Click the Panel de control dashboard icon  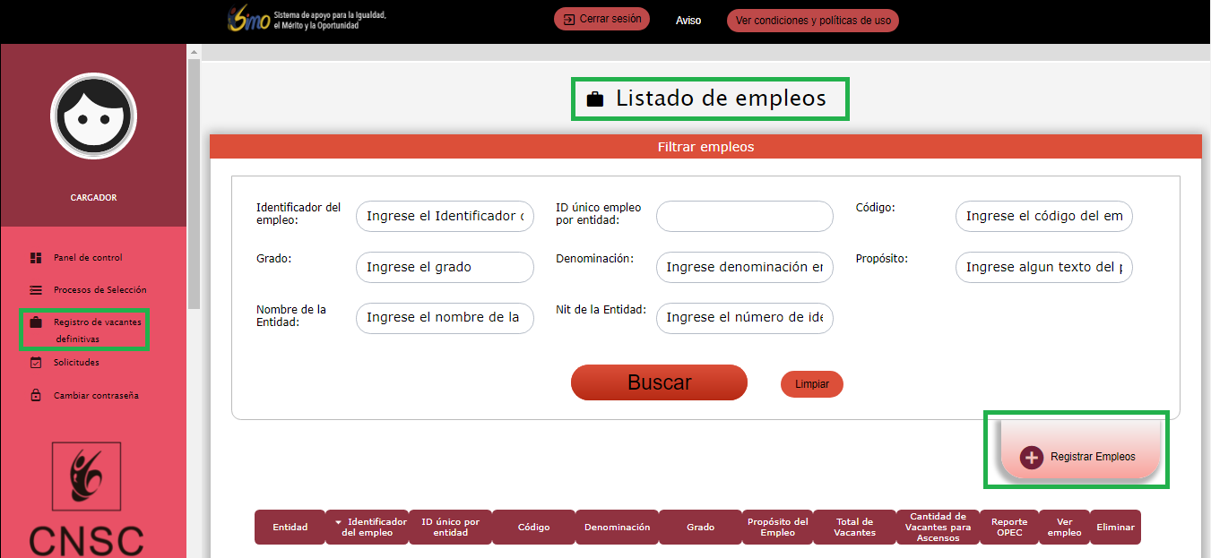pos(36,258)
